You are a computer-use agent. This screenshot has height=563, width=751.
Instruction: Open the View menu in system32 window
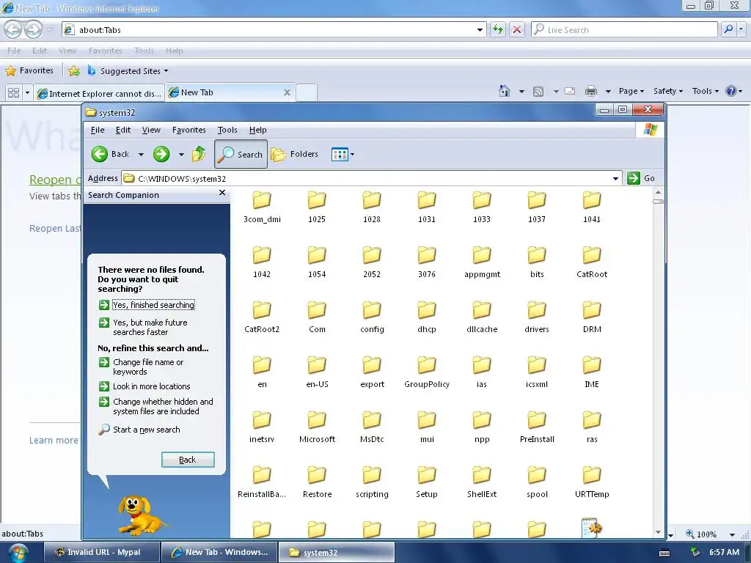[x=151, y=130]
